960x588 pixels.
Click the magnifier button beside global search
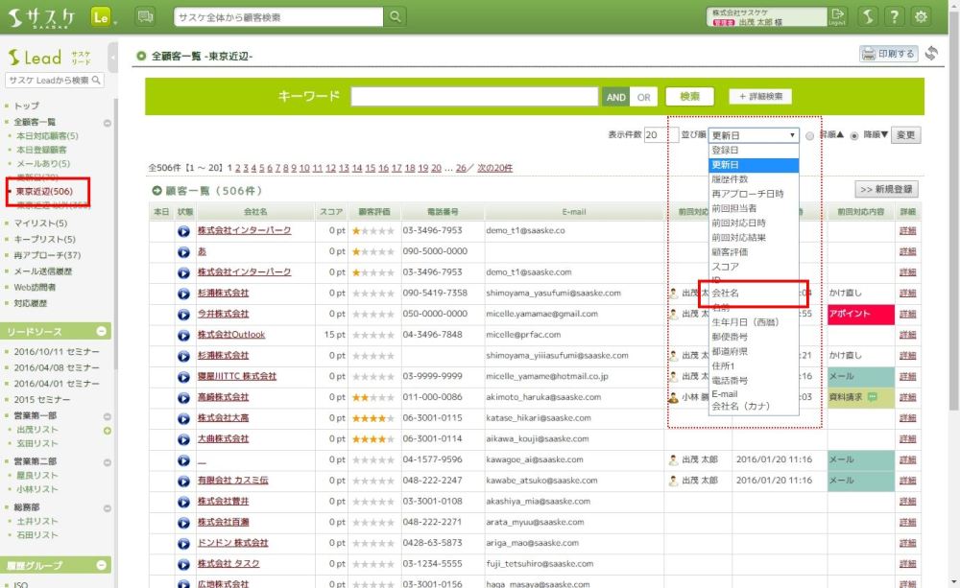[x=396, y=17]
